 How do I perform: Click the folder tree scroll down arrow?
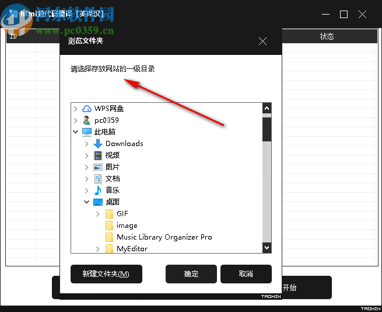(267, 248)
